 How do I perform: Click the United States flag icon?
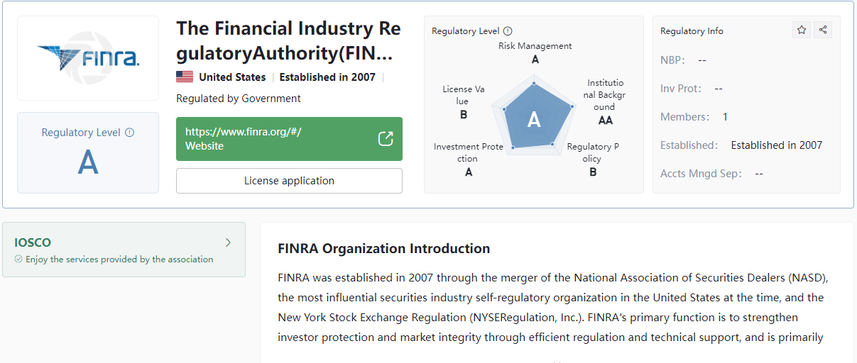(185, 77)
